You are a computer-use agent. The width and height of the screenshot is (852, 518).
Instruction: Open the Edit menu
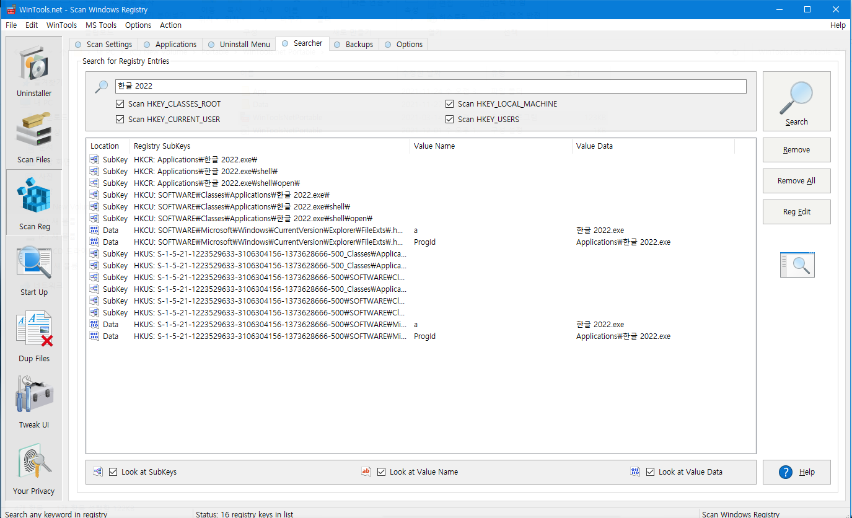(32, 25)
